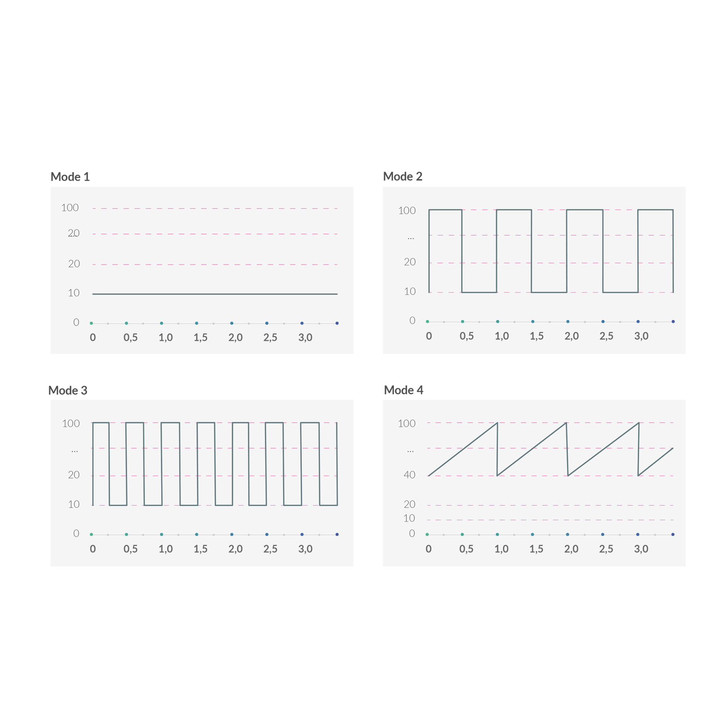Click the 2,0 x-axis label in Mode 4
The image size is (728, 728).
(571, 549)
